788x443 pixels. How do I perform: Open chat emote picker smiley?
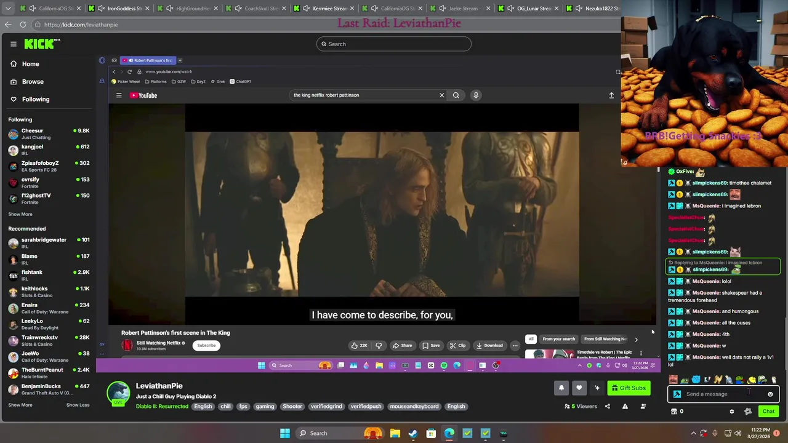pyautogui.click(x=770, y=394)
